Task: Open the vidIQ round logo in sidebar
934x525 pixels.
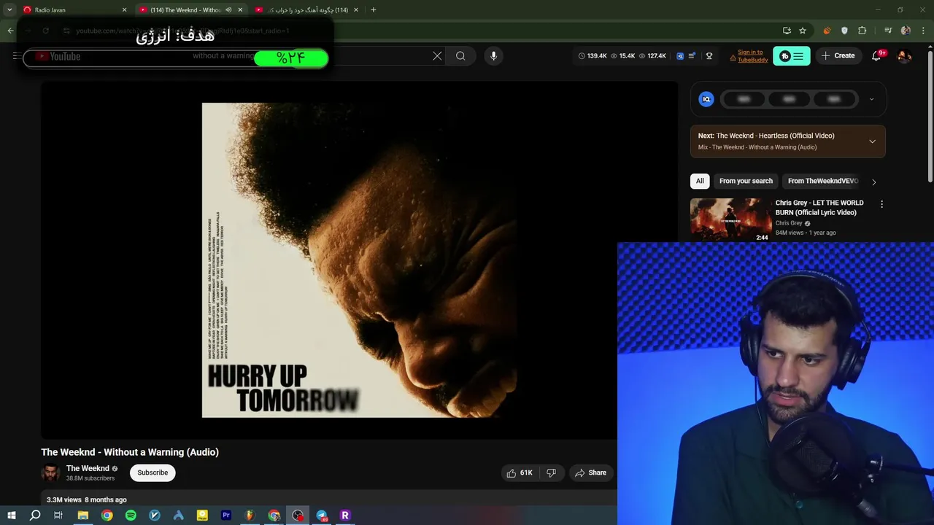Action: [706, 99]
